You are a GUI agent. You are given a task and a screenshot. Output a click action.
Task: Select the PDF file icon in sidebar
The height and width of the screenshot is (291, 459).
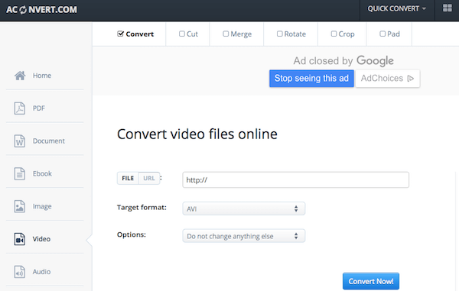coord(20,108)
